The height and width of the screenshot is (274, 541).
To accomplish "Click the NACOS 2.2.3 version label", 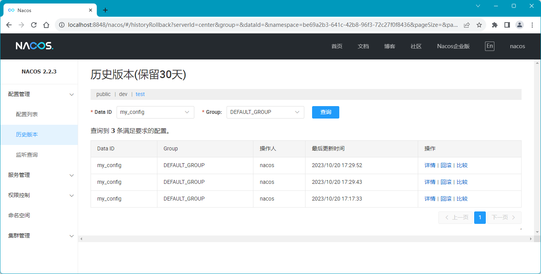I will click(39, 72).
